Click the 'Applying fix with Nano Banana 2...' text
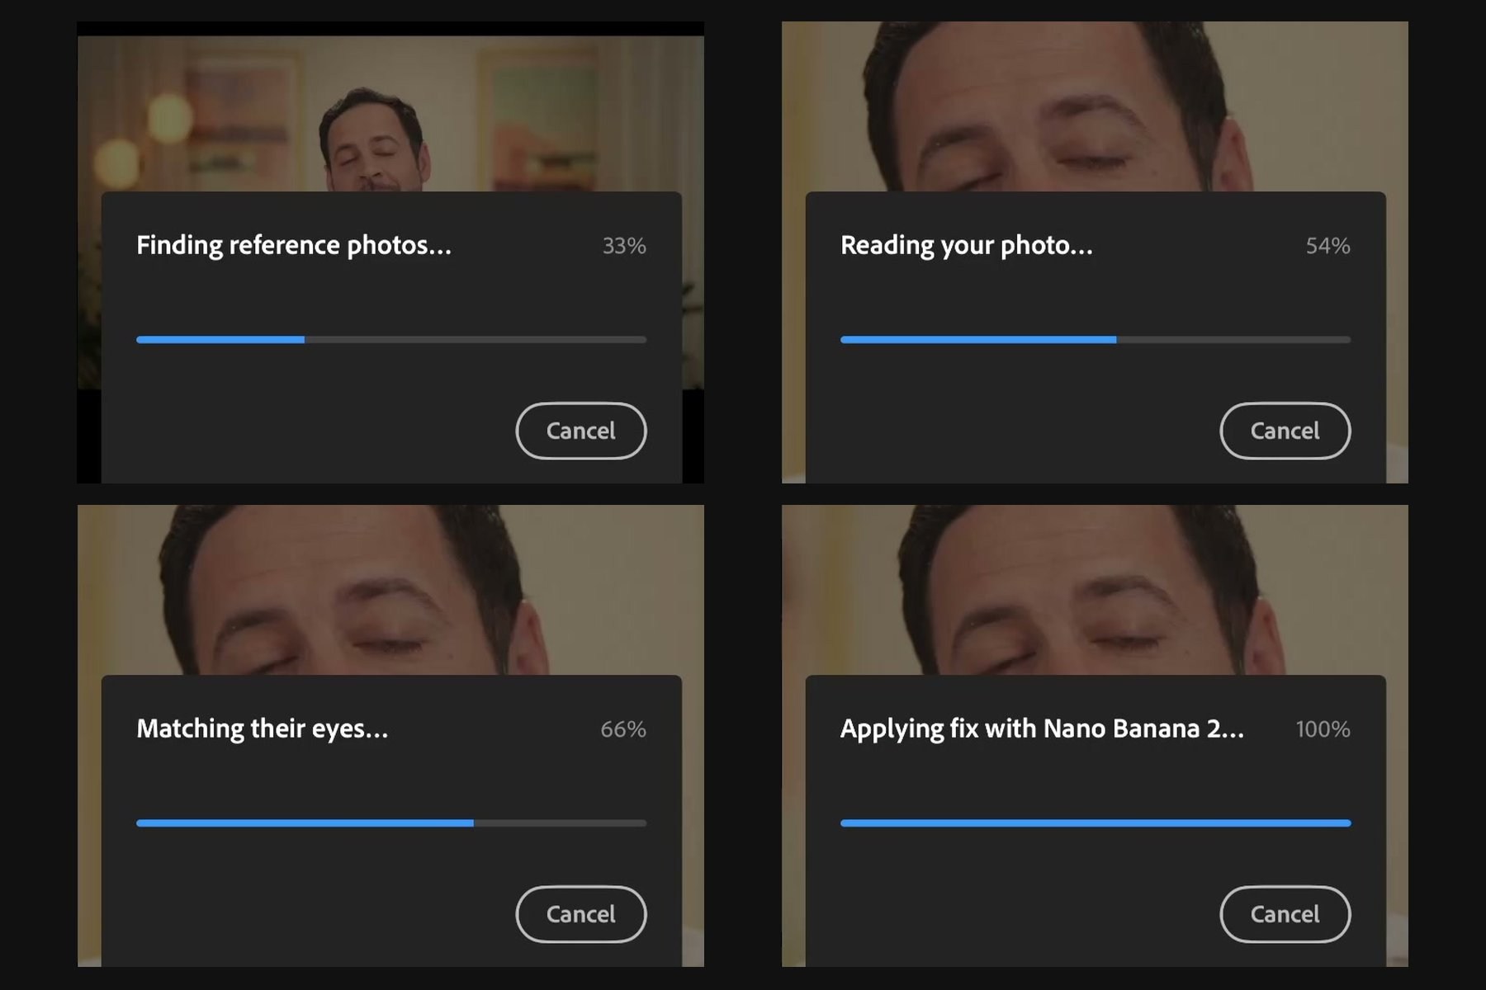 click(x=1042, y=729)
